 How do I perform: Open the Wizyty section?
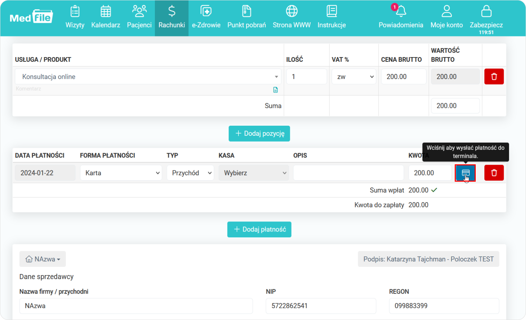click(75, 17)
